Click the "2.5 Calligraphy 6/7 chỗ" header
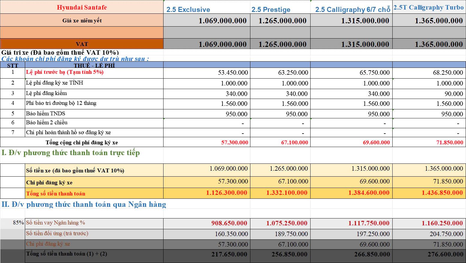 tap(352, 10)
